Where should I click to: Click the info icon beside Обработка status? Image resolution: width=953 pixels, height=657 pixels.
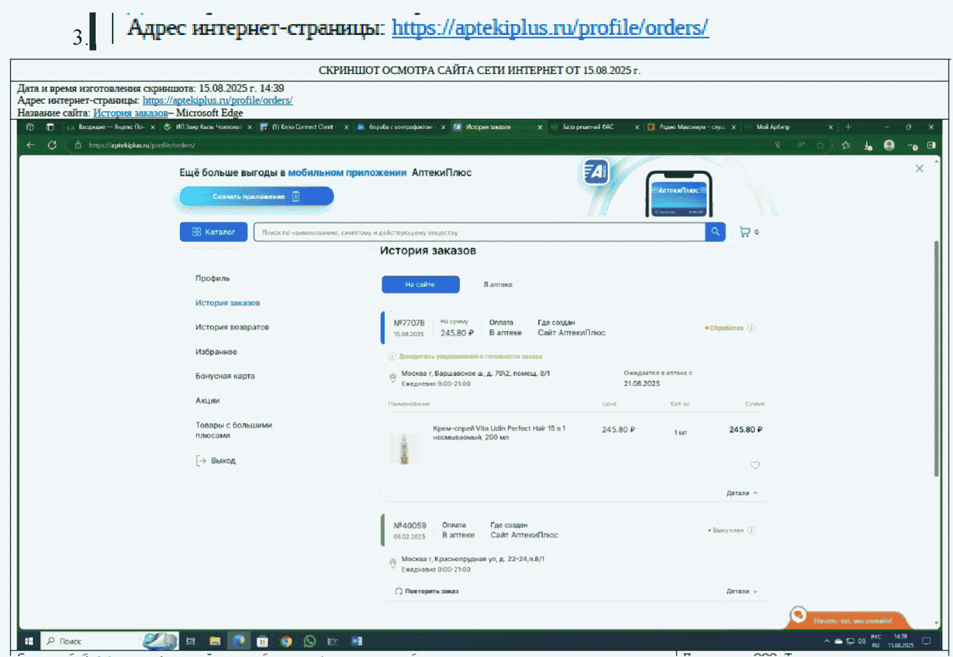[751, 328]
